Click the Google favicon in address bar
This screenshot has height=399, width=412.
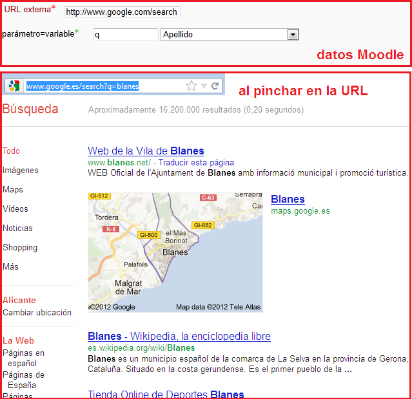tap(14, 86)
